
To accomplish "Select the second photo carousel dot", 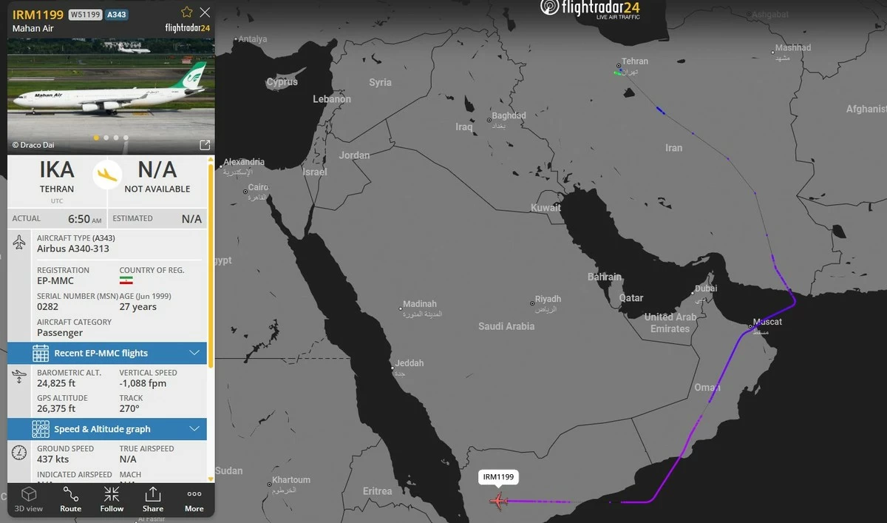I will [x=106, y=138].
